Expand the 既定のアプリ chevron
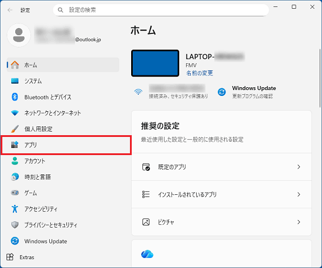Viewport: 322px width, 268px height. pyautogui.click(x=299, y=167)
